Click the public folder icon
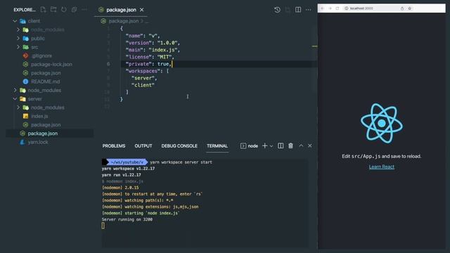This screenshot has height=253, width=450. point(25,38)
